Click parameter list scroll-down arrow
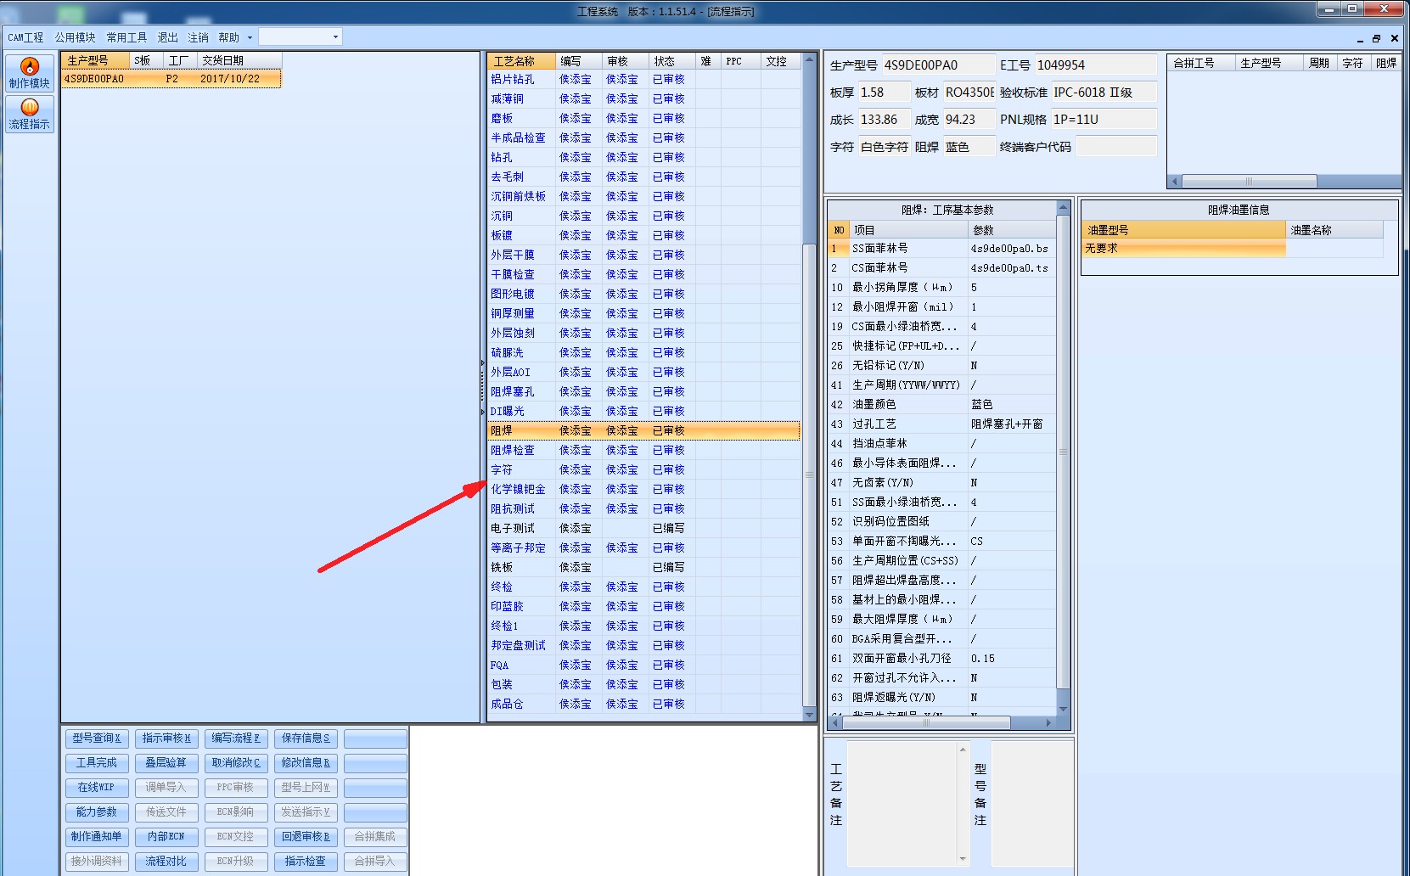This screenshot has width=1410, height=876. [x=1064, y=710]
